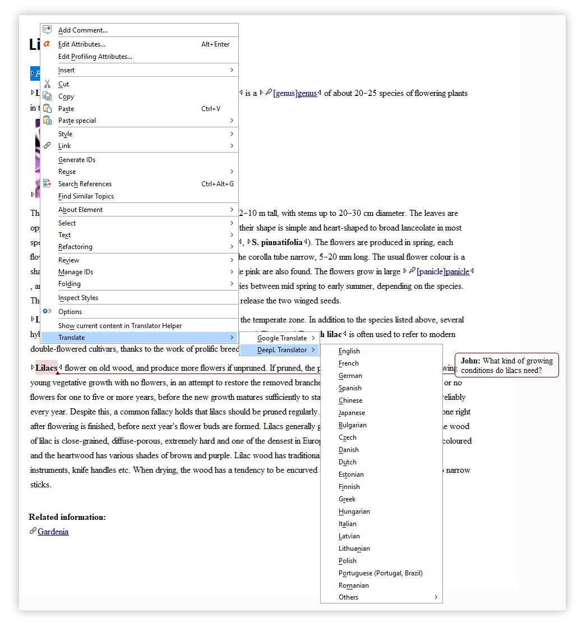Choose Paste with Ctrl+V shortcut

pyautogui.click(x=140, y=108)
